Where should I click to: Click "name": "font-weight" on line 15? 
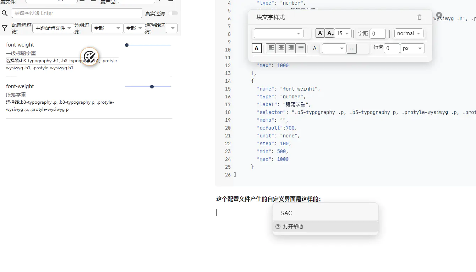289,89
